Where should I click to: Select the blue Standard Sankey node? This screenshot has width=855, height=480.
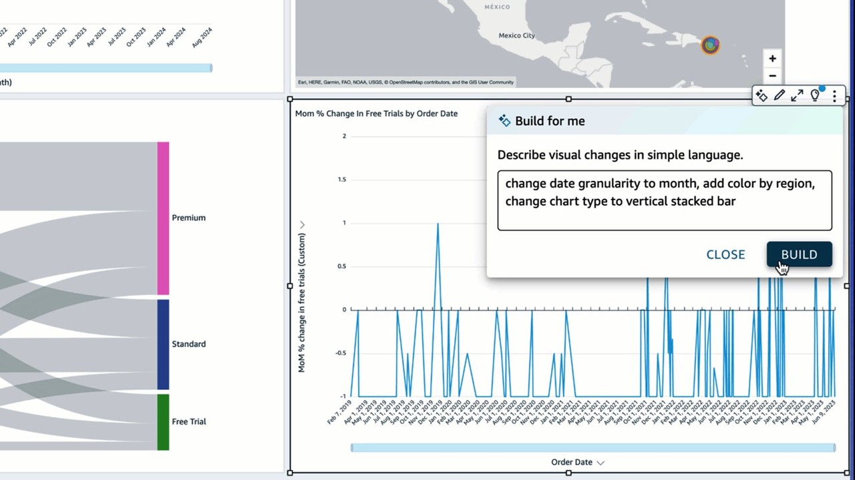tap(163, 344)
